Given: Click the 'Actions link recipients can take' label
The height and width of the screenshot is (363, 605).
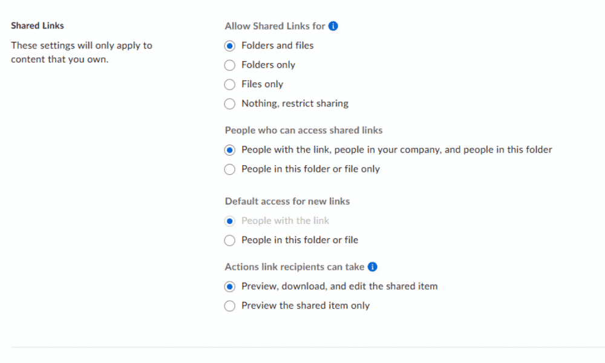Looking at the screenshot, I should (x=295, y=267).
